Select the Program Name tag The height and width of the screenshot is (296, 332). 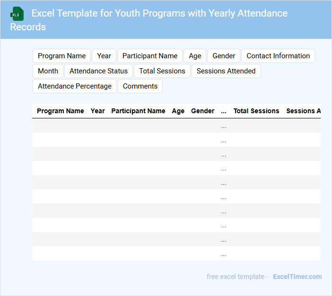point(61,56)
